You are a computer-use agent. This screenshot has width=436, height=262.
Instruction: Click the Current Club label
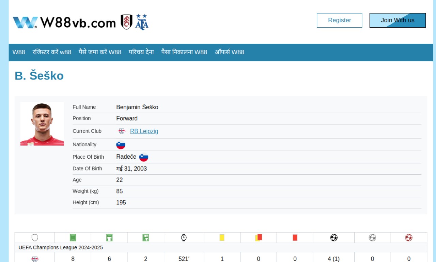tap(87, 131)
